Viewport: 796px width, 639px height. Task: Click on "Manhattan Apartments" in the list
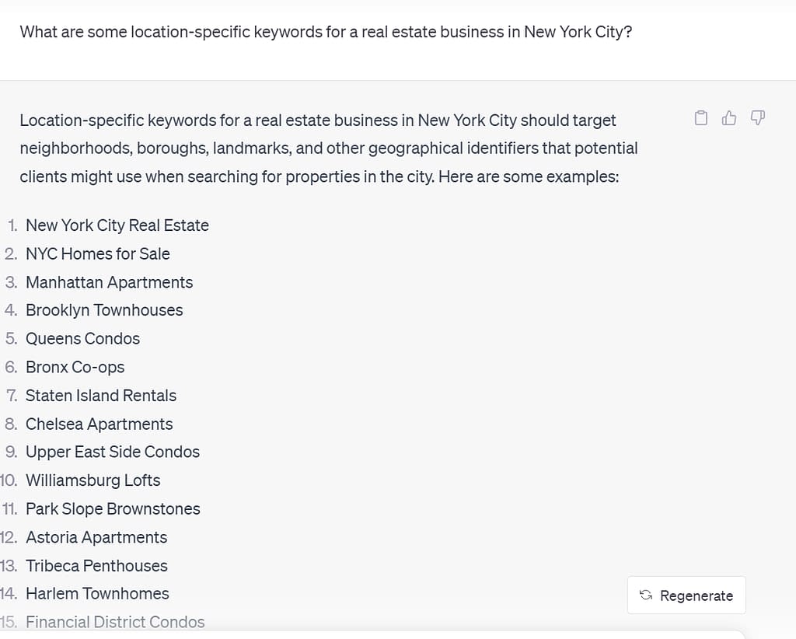pyautogui.click(x=109, y=282)
